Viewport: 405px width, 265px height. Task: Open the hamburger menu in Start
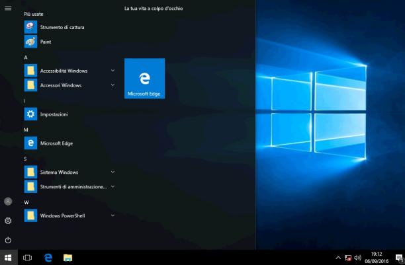8,8
